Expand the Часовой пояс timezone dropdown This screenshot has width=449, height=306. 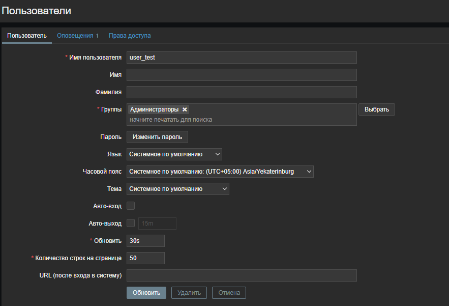[x=220, y=172]
